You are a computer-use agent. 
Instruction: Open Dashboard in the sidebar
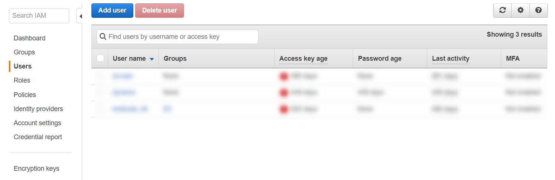[x=29, y=38]
